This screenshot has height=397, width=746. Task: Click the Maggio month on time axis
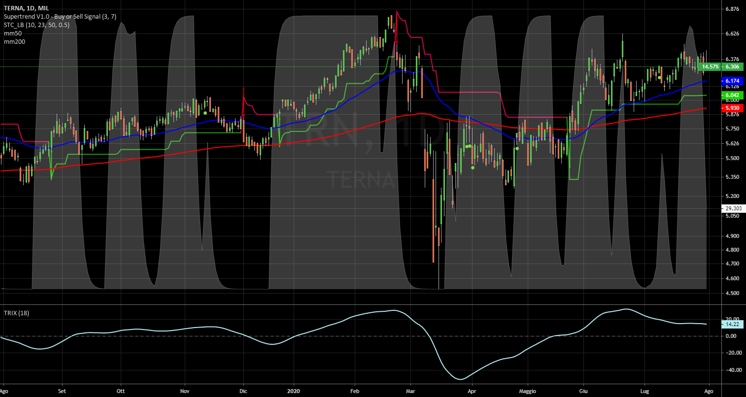[527, 391]
